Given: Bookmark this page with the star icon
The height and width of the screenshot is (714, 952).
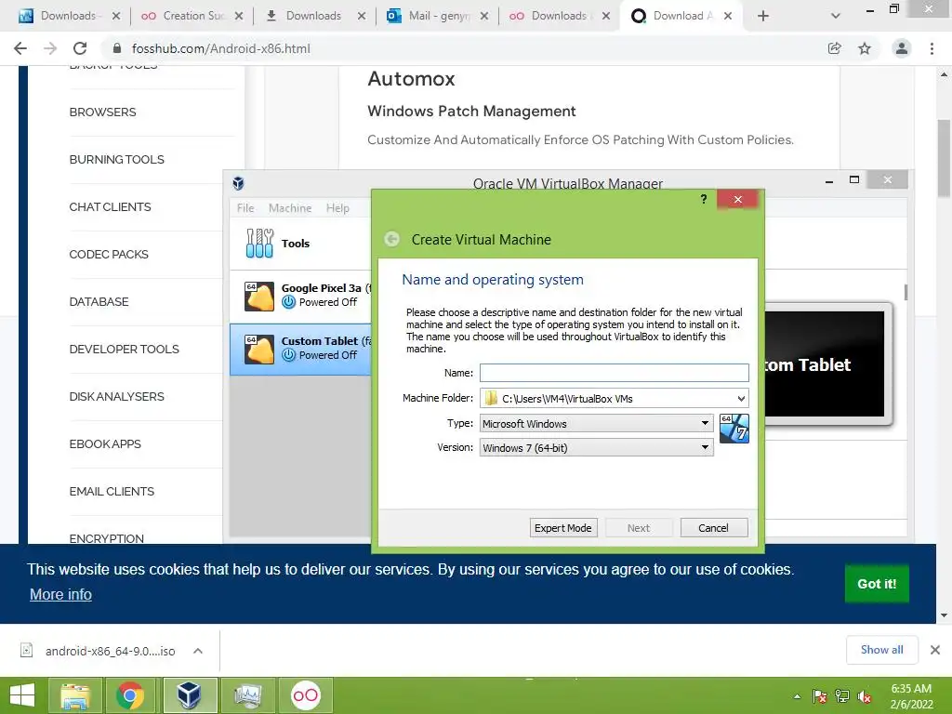Looking at the screenshot, I should 865,48.
